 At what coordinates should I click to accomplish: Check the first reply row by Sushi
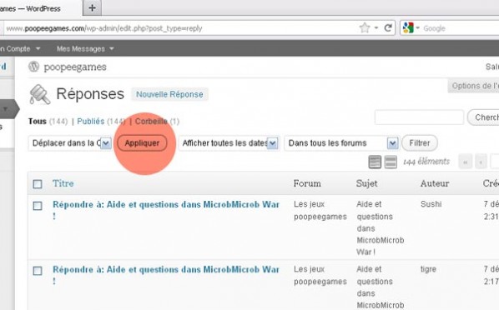click(38, 206)
